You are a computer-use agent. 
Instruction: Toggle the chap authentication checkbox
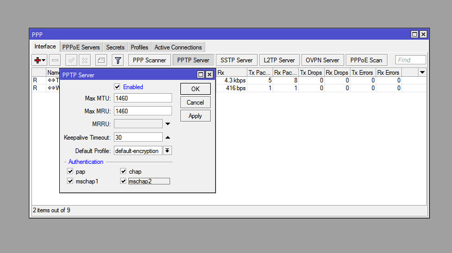pos(124,172)
